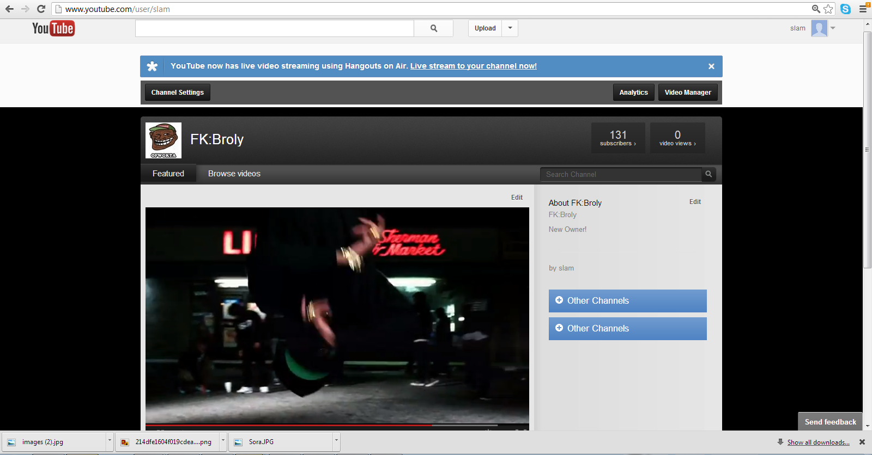Click the YouTube logo

pos(53,28)
